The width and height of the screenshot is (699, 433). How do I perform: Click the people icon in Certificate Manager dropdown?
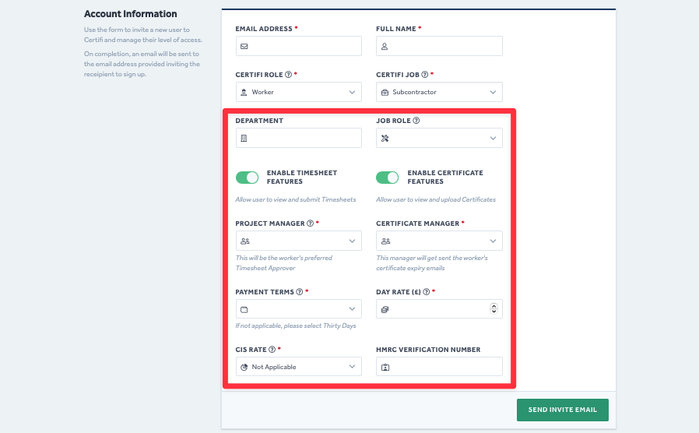coord(385,241)
